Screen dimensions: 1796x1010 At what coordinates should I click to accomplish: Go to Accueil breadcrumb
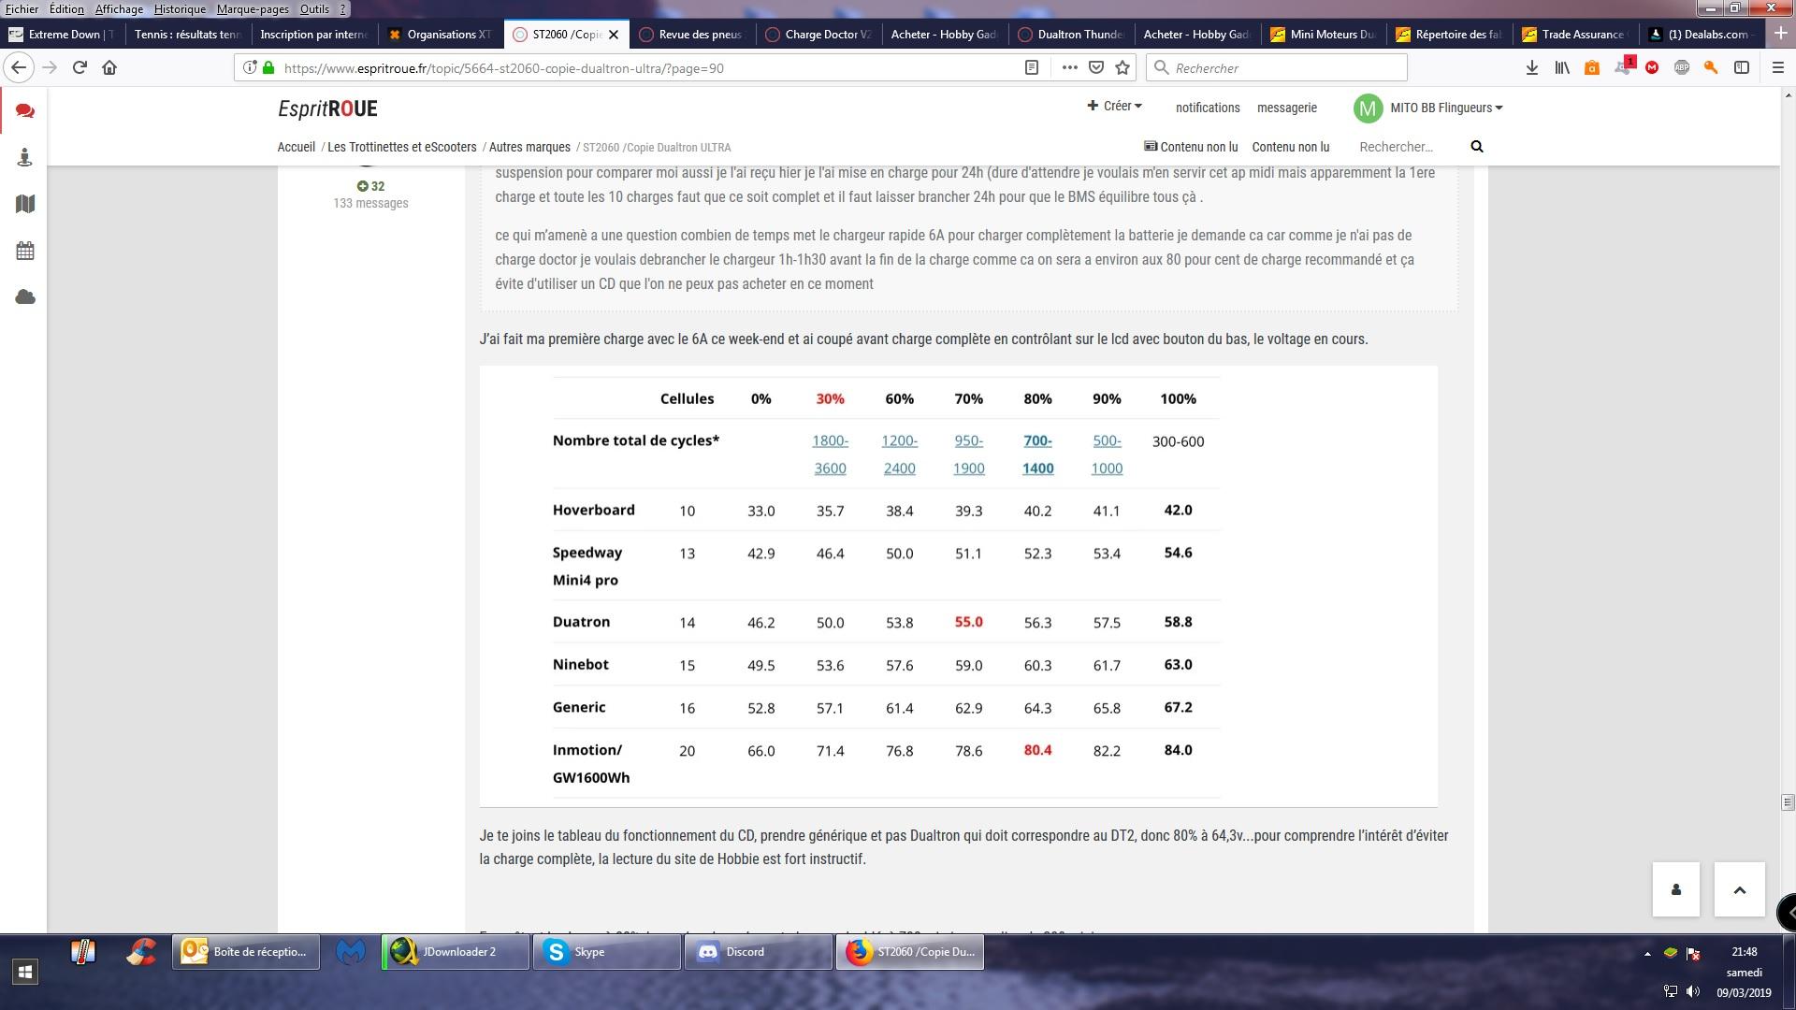click(x=296, y=147)
